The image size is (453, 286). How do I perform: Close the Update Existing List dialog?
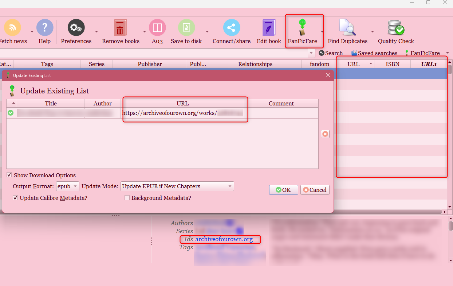point(328,75)
